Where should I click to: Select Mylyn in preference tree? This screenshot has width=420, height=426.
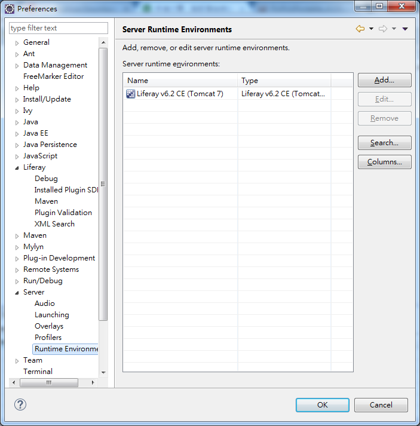tap(33, 247)
